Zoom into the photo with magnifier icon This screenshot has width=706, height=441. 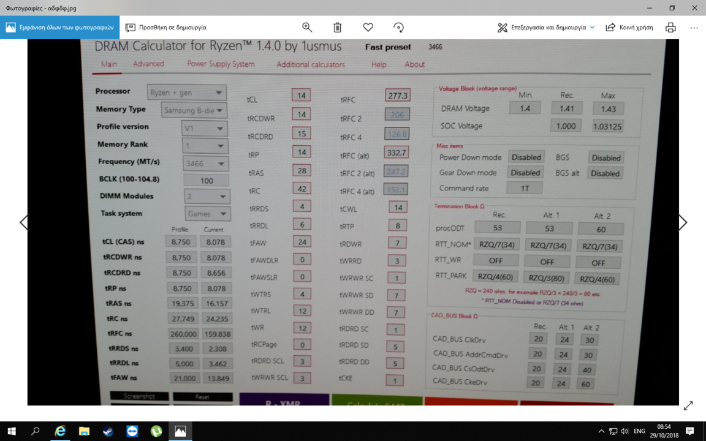pos(307,28)
